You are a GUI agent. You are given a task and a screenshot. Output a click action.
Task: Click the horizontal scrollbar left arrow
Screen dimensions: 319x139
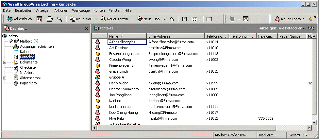[x=94, y=128]
